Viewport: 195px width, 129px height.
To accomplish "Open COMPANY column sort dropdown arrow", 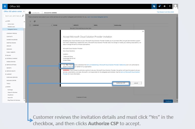I will click(x=51, y=25).
